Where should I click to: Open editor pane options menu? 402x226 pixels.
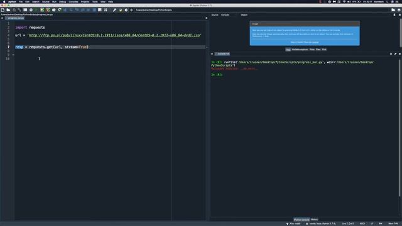207,18
